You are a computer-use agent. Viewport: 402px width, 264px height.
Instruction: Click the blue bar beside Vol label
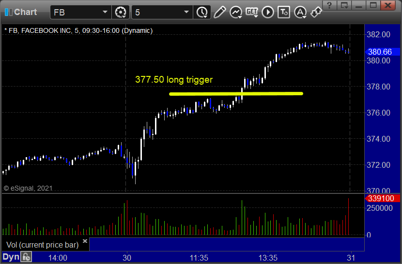click(x=227, y=244)
